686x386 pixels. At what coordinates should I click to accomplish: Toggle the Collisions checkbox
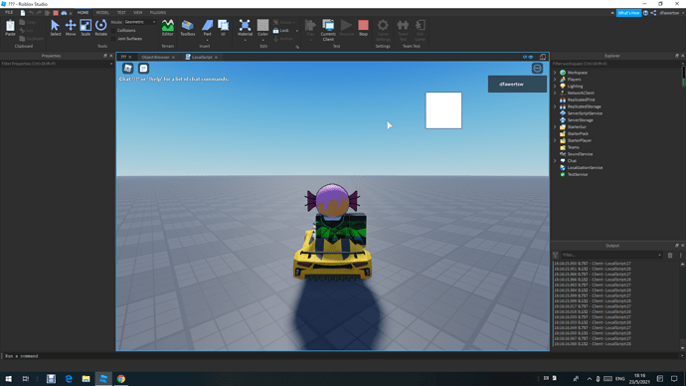[113, 31]
